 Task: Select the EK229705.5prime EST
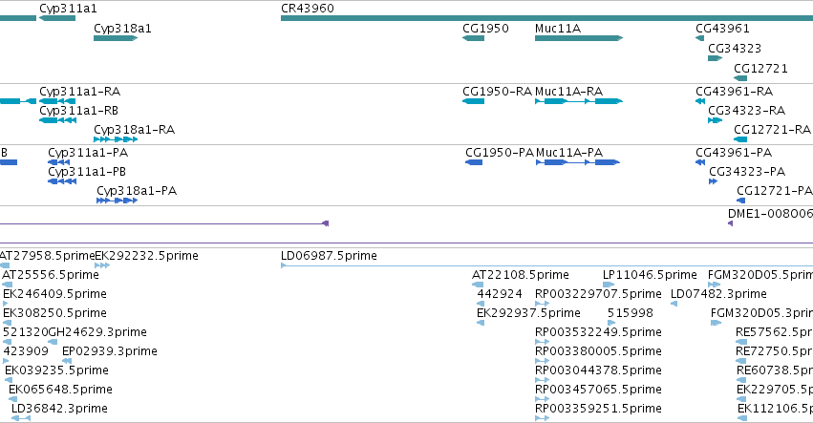[x=741, y=400]
